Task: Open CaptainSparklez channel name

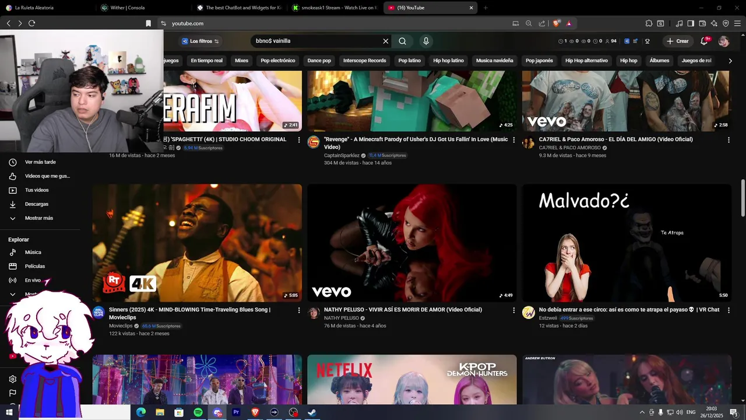Action: point(342,156)
